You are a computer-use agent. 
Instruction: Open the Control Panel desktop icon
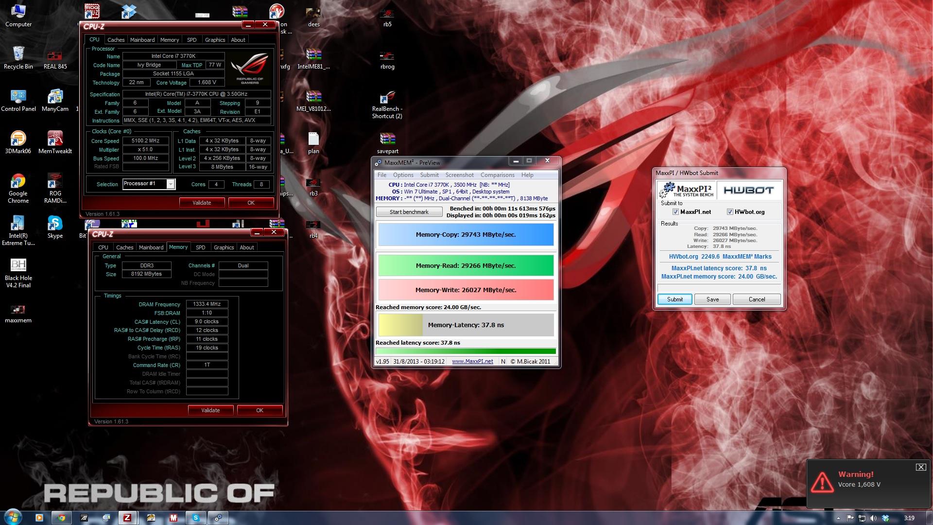pyautogui.click(x=18, y=101)
